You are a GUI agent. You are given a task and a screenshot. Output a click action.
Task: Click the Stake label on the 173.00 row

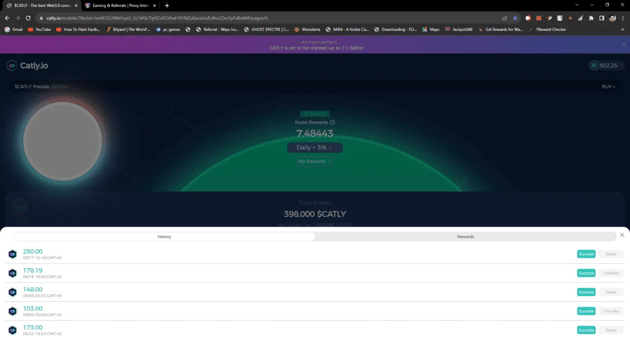click(611, 330)
